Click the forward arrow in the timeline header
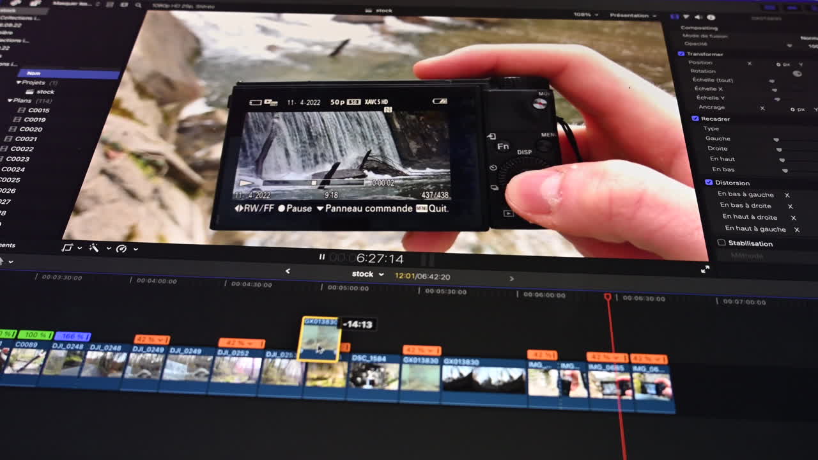Screen dimensions: 818x460 click(511, 279)
